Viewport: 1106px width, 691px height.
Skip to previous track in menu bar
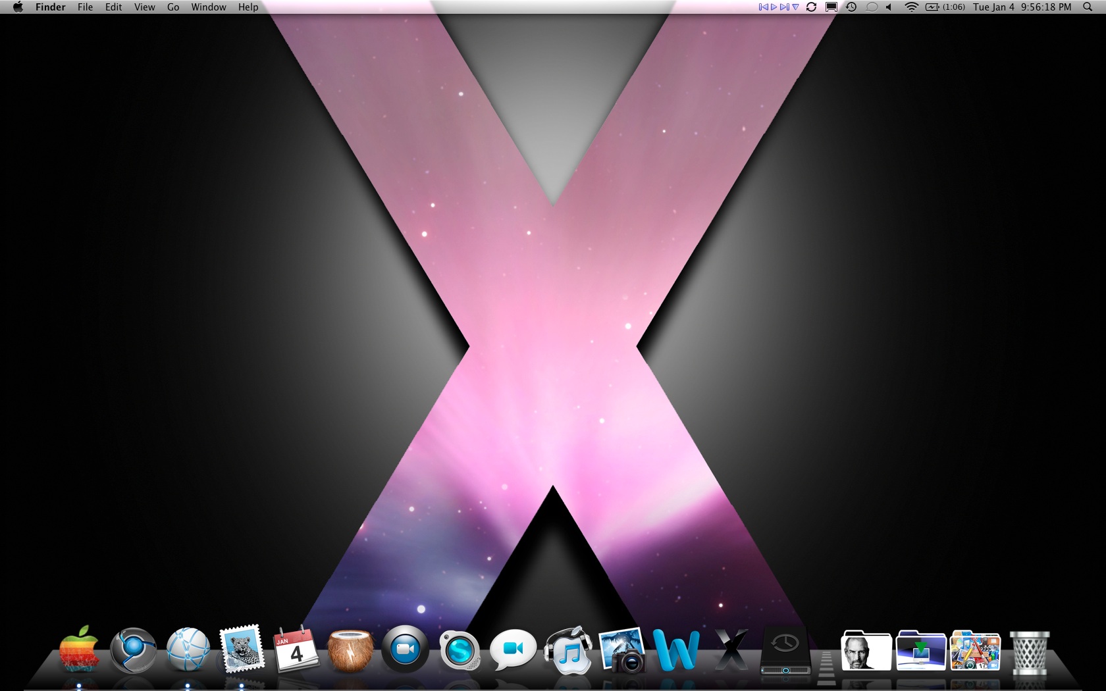764,7
